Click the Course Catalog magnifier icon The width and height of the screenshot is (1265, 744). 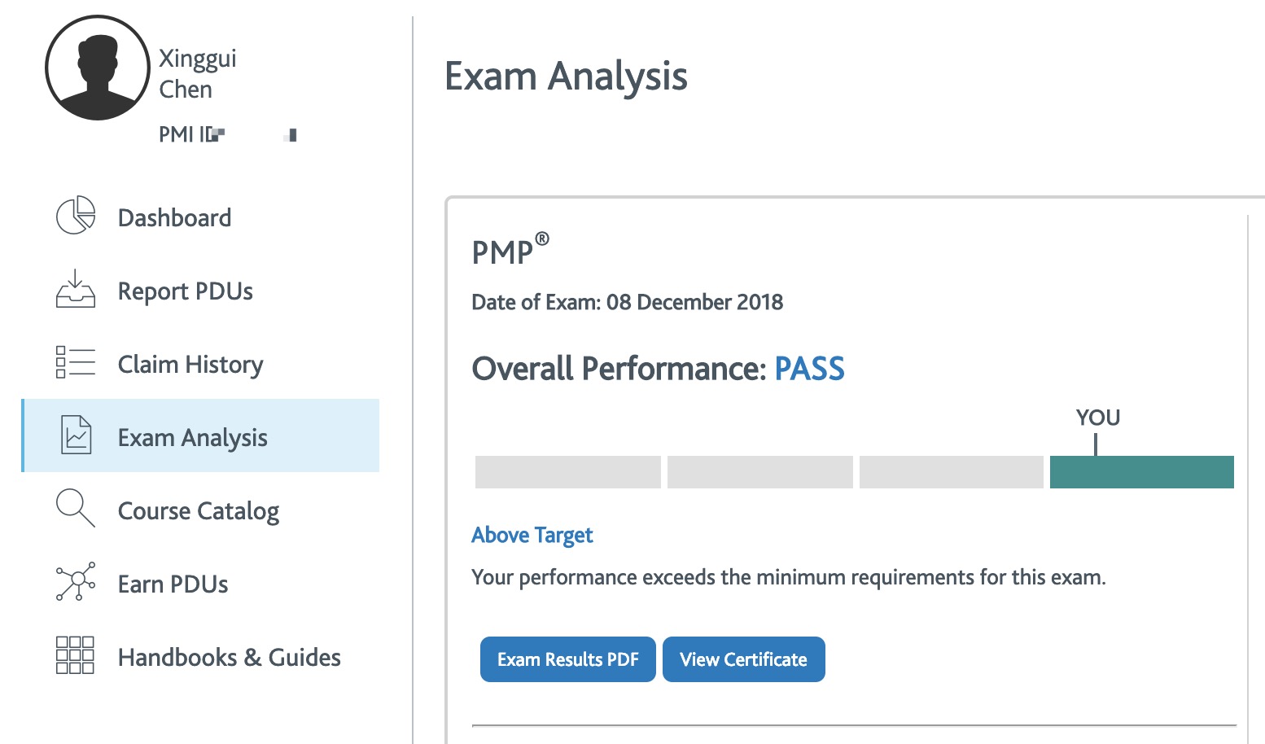[x=76, y=508]
